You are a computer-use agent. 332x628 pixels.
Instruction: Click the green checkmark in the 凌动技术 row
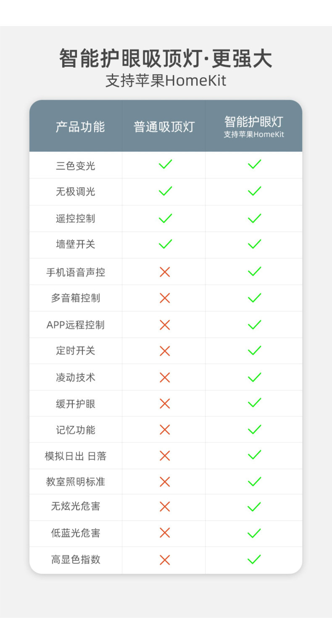(254, 377)
